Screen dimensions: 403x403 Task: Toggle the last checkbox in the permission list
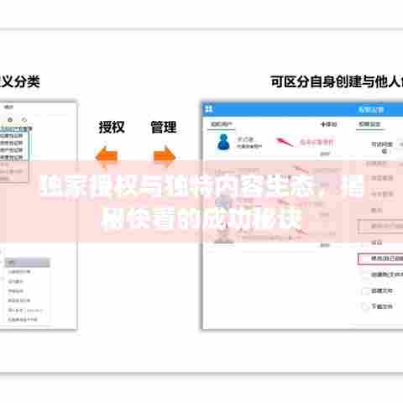point(365,306)
